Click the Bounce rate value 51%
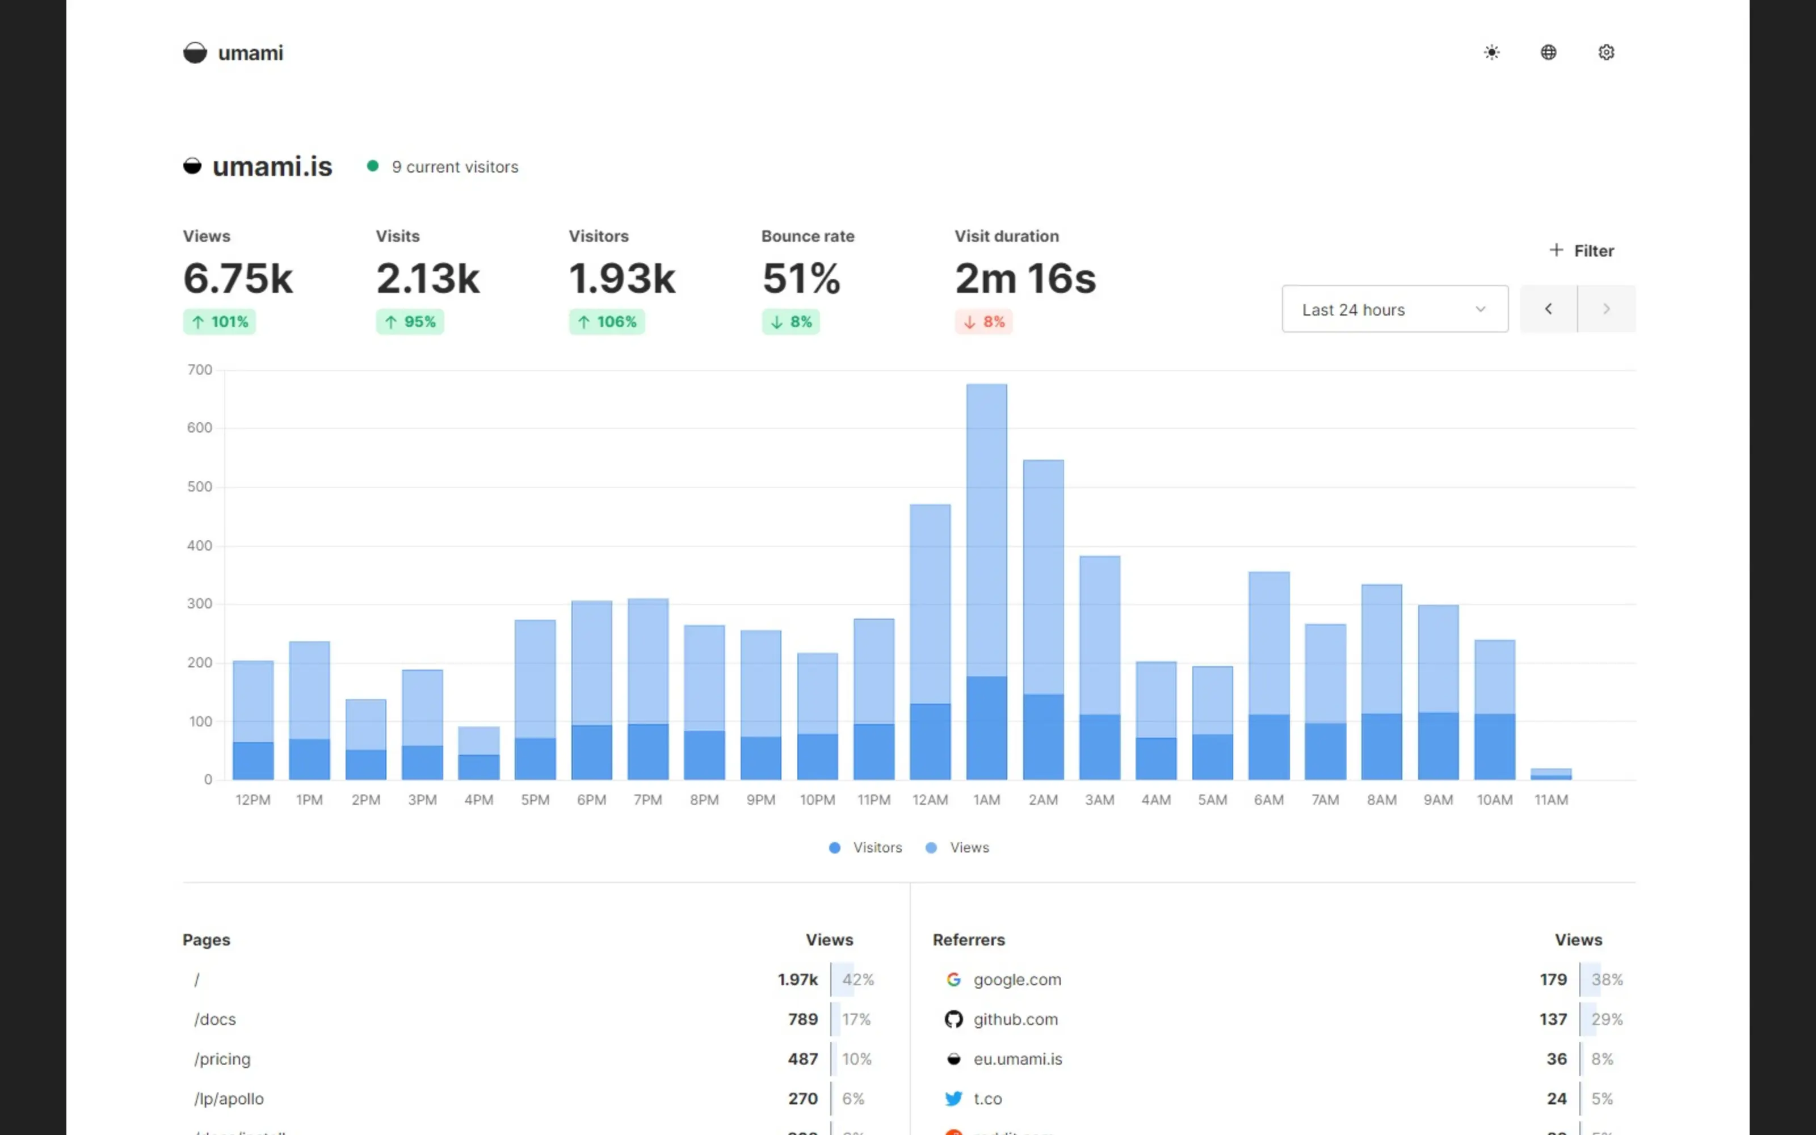This screenshot has height=1135, width=1816. 801,279
